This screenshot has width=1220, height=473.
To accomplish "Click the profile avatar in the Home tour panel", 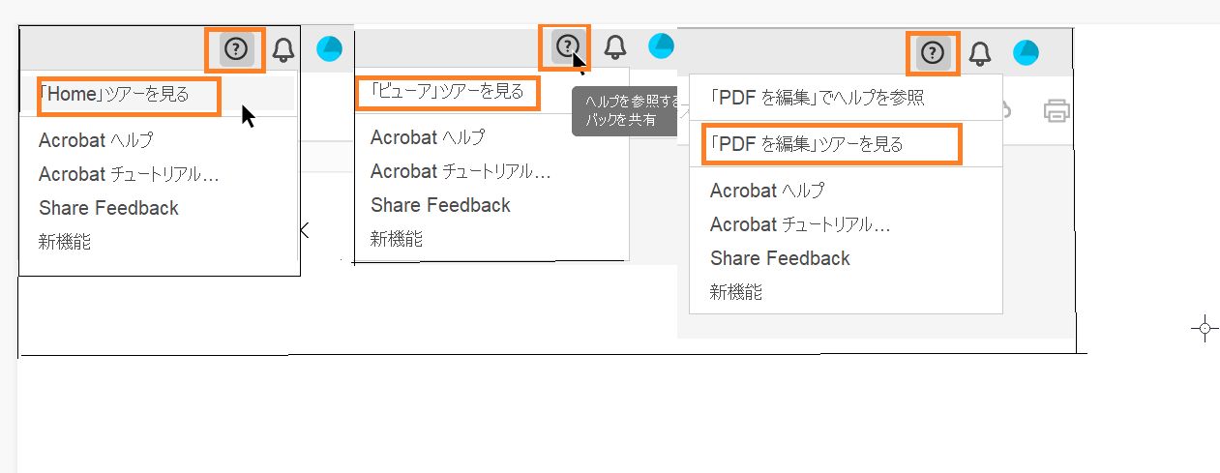I will (x=331, y=48).
